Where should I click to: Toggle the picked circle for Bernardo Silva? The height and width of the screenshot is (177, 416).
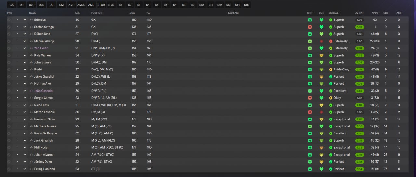(9, 119)
